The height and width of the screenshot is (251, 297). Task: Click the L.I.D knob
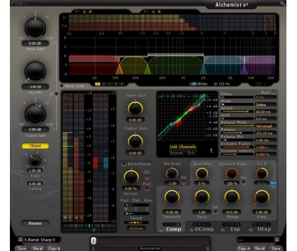[261, 174]
